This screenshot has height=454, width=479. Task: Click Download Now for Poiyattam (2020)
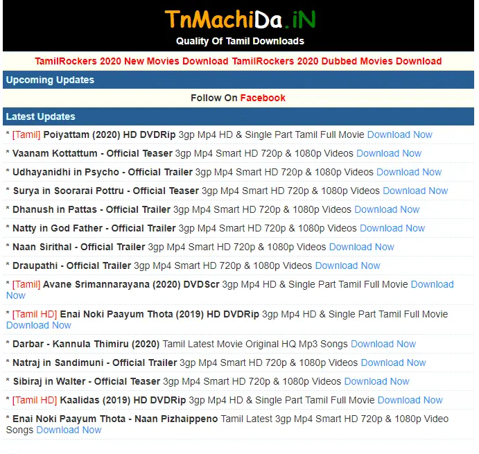[399, 134]
